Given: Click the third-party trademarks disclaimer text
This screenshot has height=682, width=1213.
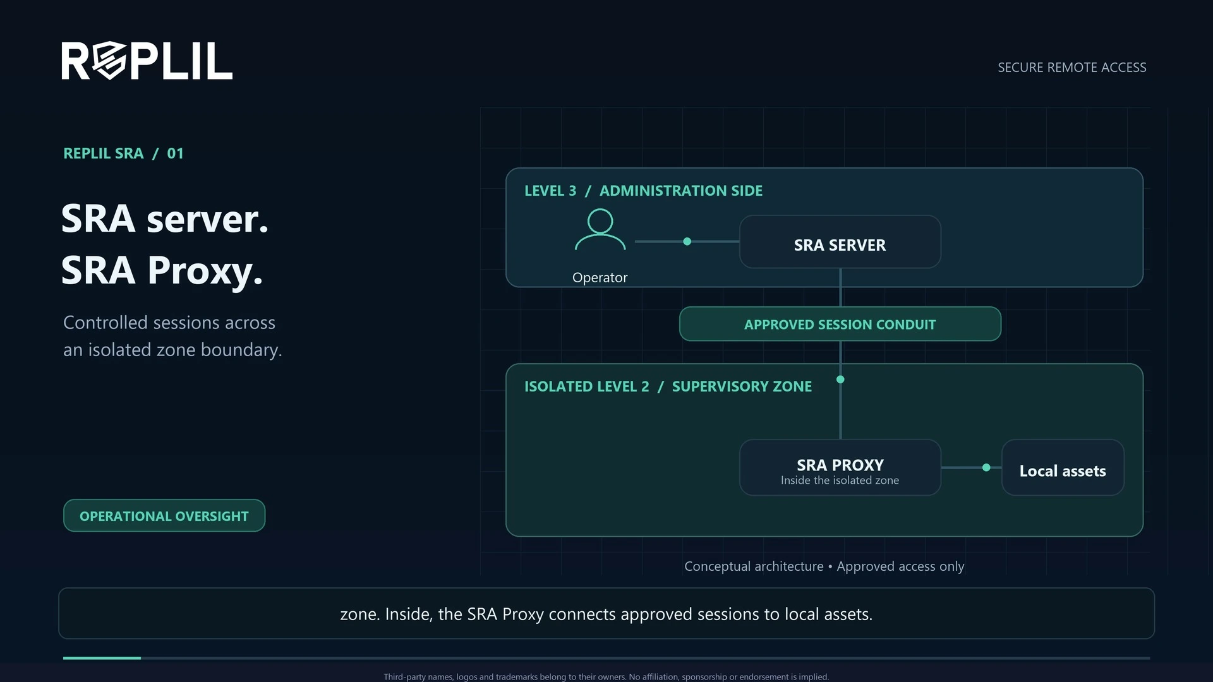Looking at the screenshot, I should pyautogui.click(x=606, y=677).
